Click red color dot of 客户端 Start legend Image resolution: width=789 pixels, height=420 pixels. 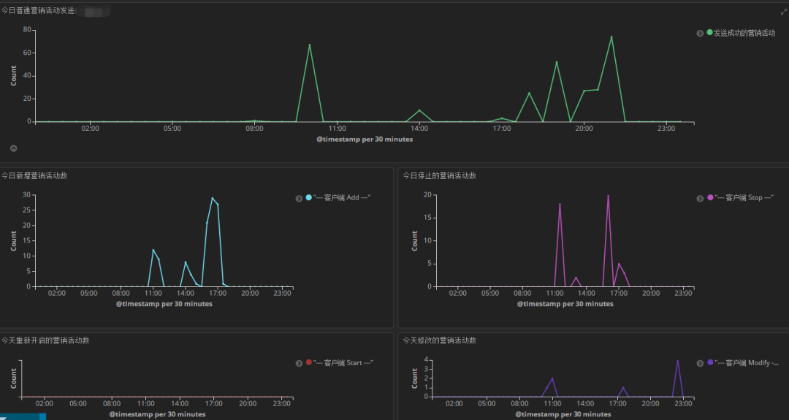tap(308, 362)
